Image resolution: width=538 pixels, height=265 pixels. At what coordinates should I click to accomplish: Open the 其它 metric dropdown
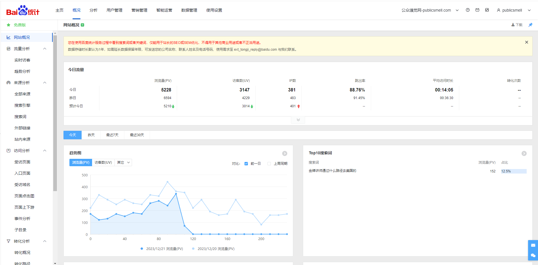point(123,163)
